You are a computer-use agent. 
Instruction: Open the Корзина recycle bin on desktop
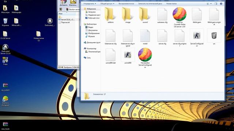pos(5,22)
